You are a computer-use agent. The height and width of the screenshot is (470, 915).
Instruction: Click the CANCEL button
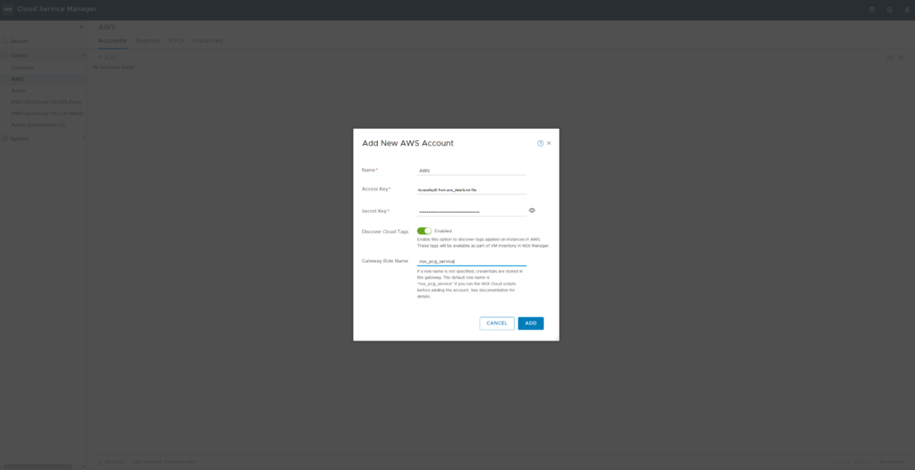497,323
